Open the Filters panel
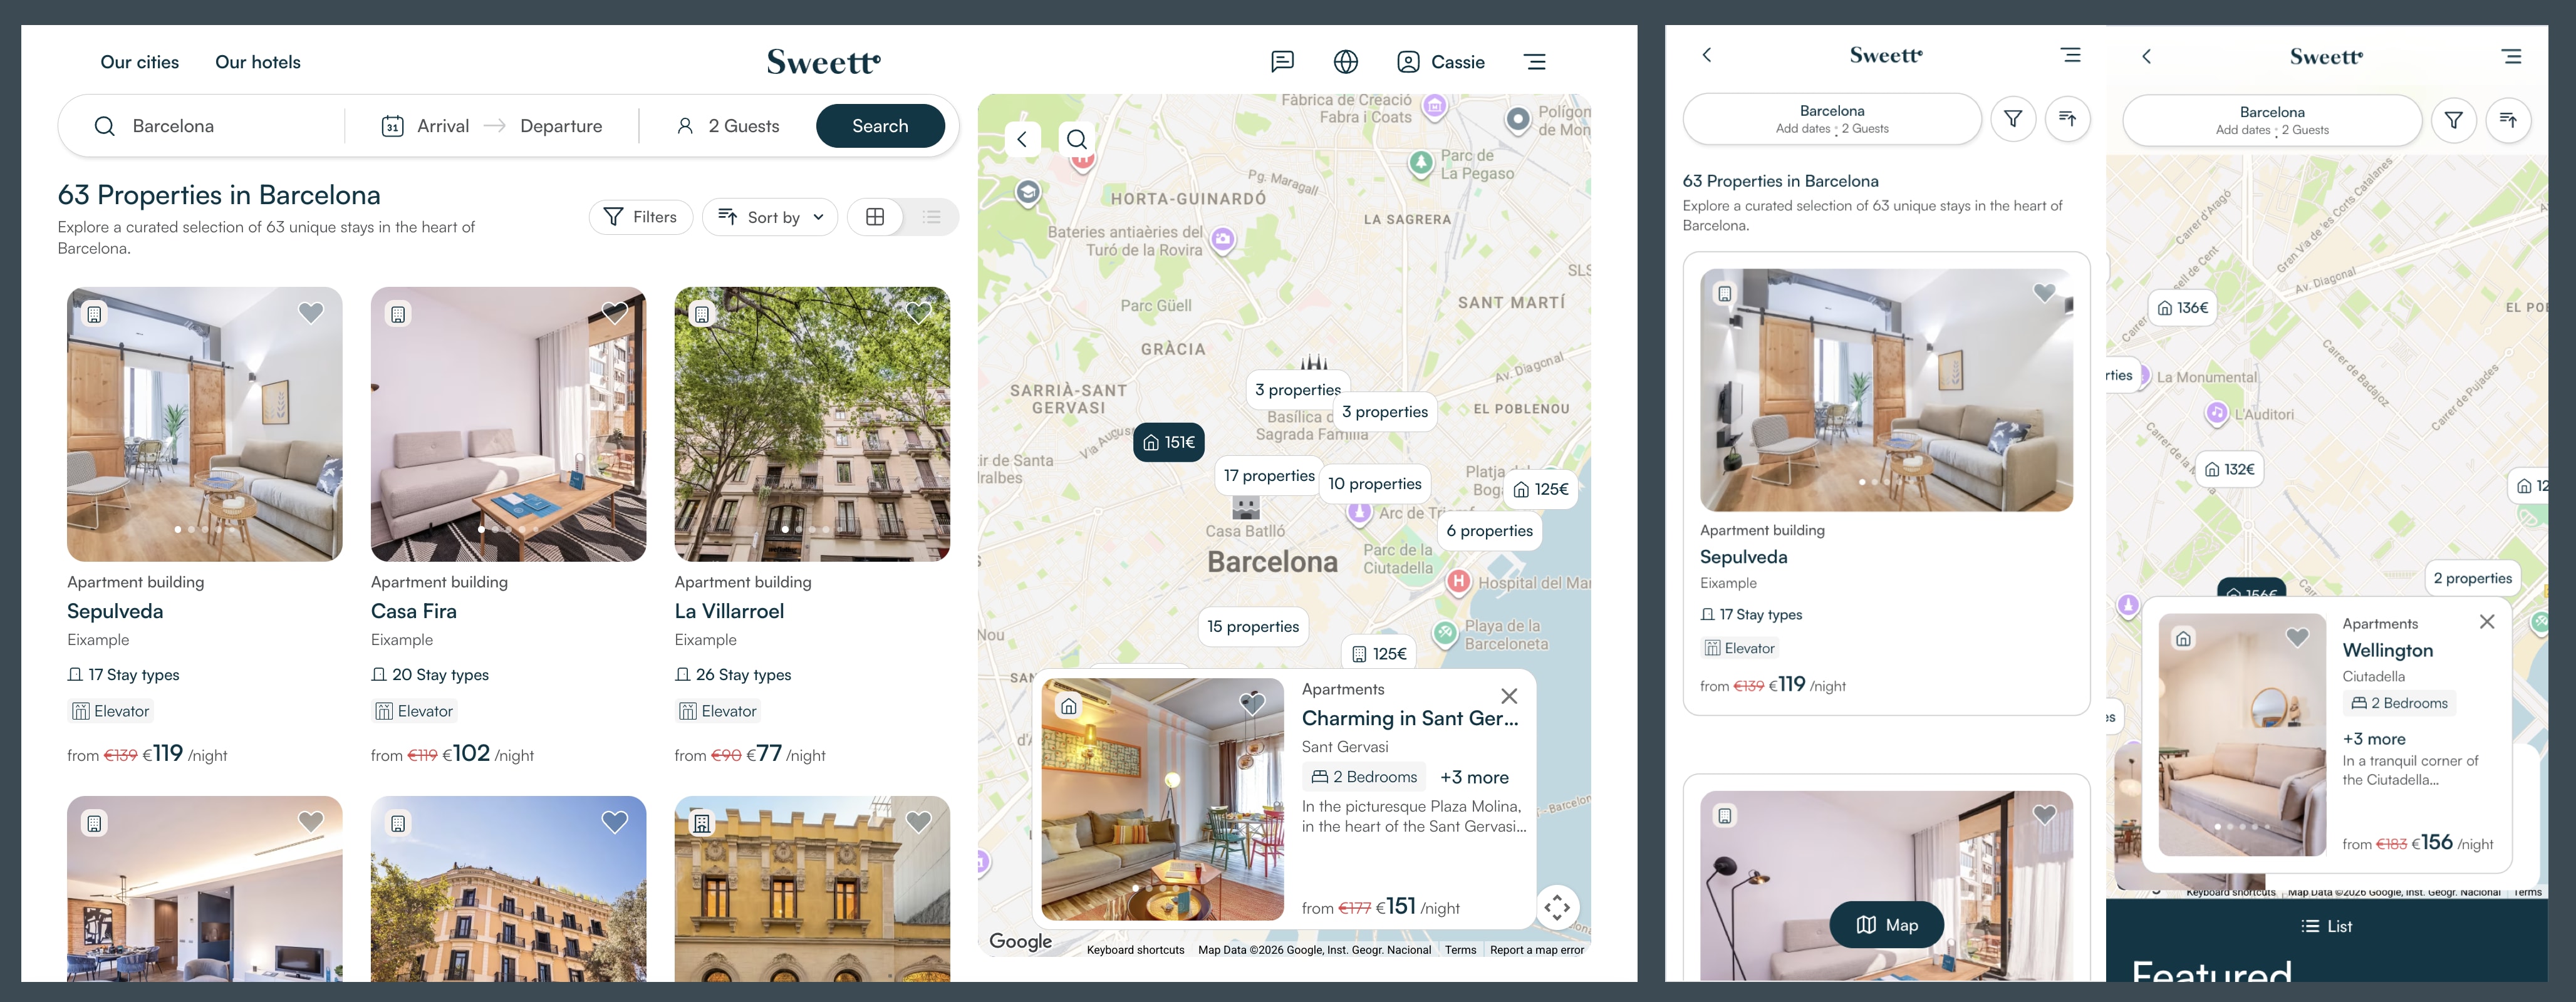The height and width of the screenshot is (1002, 2576). (641, 217)
